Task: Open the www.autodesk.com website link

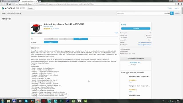Action: pyautogui.click(x=145, y=42)
